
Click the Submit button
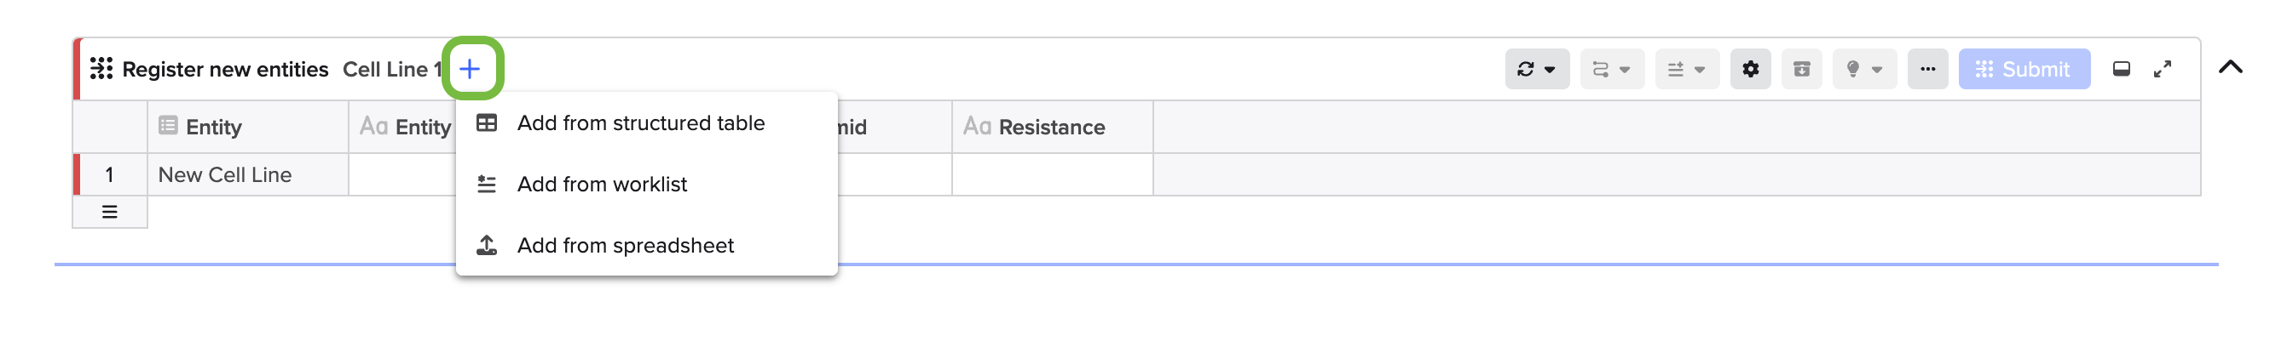[2024, 68]
